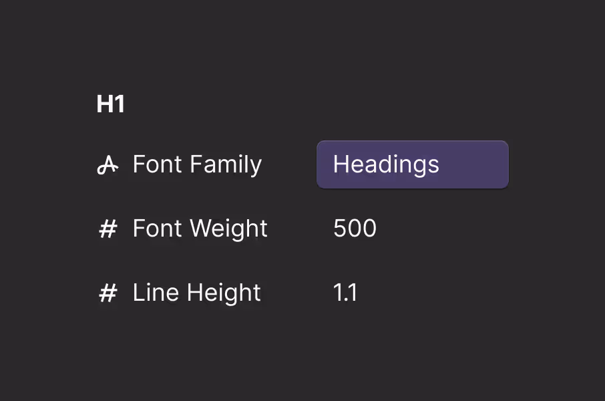Open the Headings font family selector
Viewport: 605px width, 401px height.
click(412, 164)
